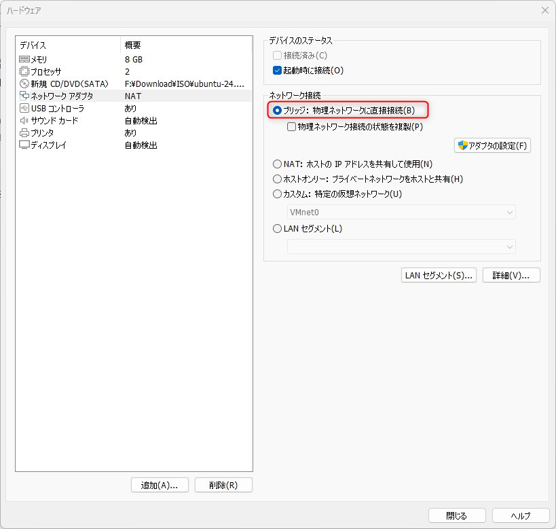Click the ubuntu ISO path summary text
Screen dimensions: 556x529
point(185,84)
